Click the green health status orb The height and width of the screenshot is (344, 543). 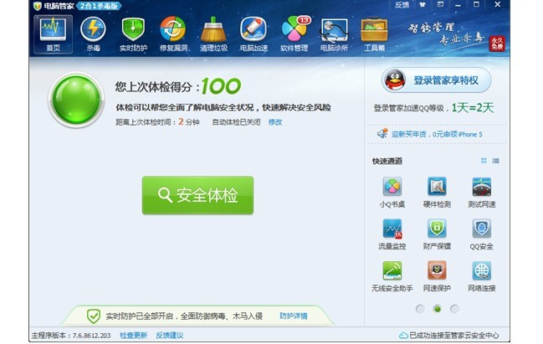(x=76, y=100)
